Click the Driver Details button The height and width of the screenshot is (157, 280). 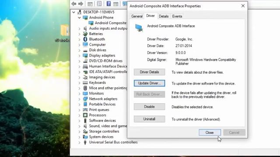point(149,72)
